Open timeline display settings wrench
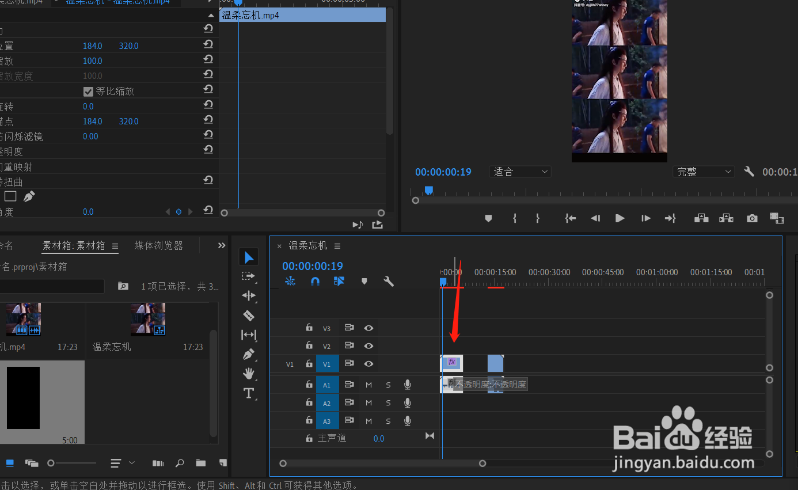 pos(389,281)
